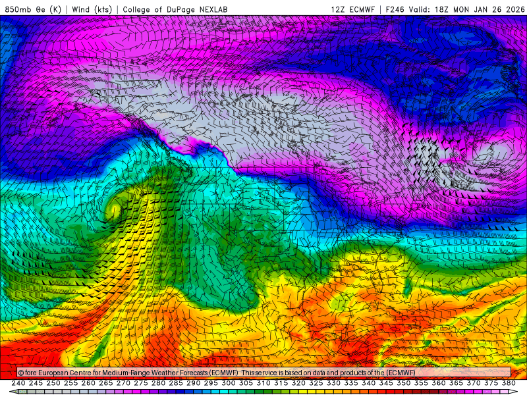This screenshot has height=395, width=527.
Task: Click the 245 value on the color scale
Action: pos(36,383)
